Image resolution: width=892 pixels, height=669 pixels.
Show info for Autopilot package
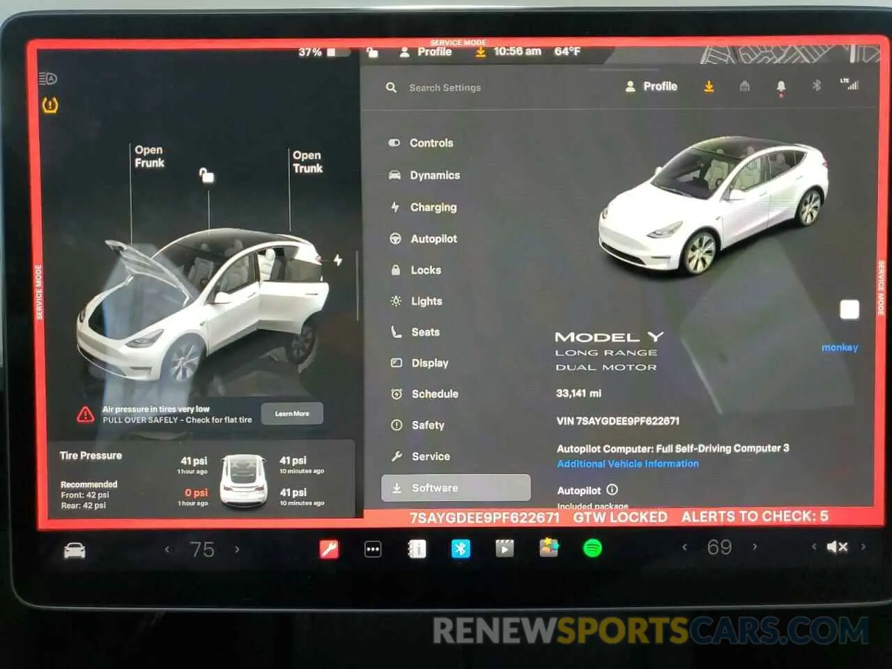(612, 490)
